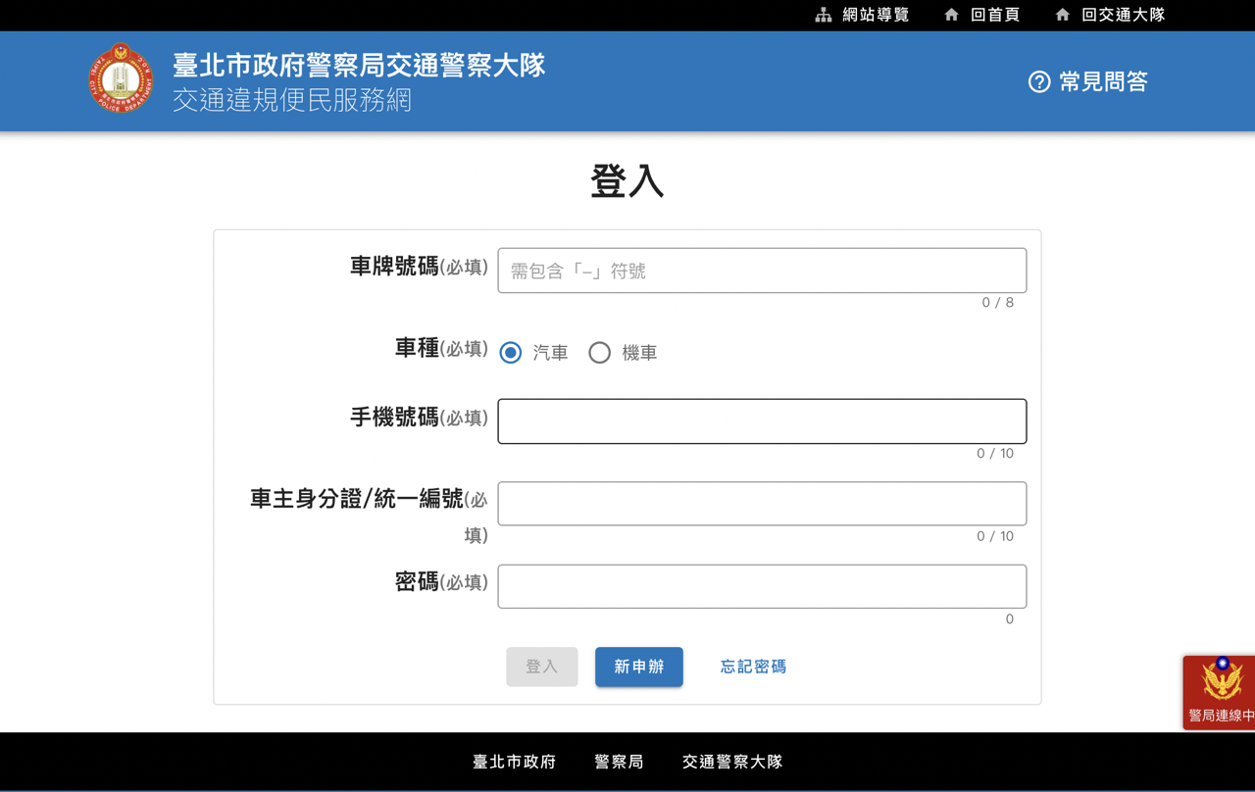This screenshot has height=792, width=1255.
Task: Open the 警局連線中 police badge widget
Action: [1219, 692]
